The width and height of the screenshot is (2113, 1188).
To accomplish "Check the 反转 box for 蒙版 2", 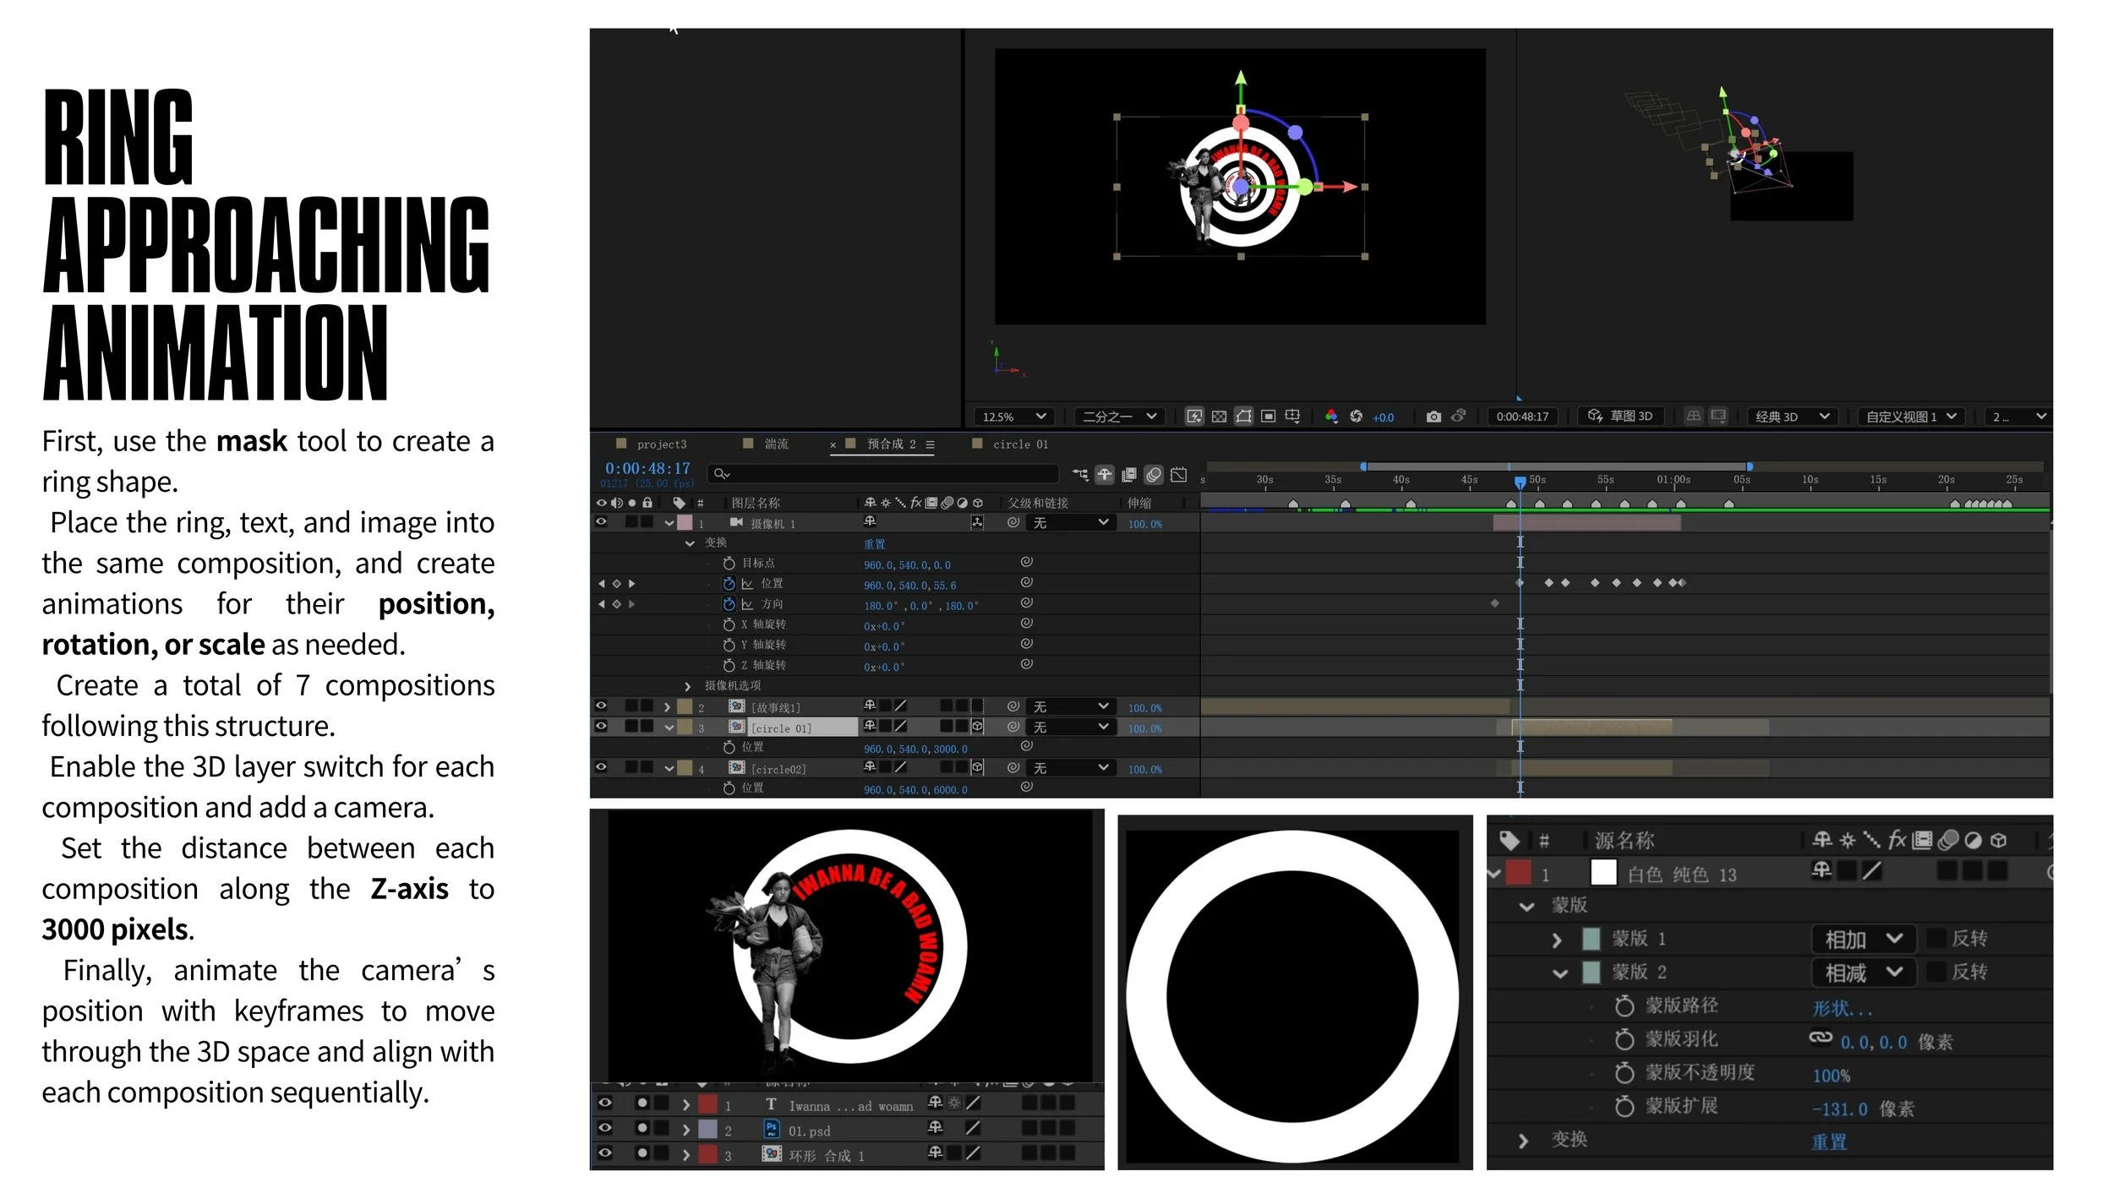I will 1936,973.
